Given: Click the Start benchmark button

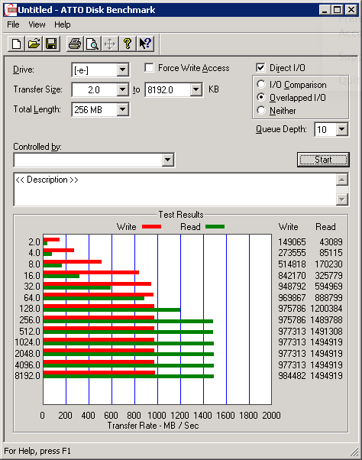Looking at the screenshot, I should [323, 160].
